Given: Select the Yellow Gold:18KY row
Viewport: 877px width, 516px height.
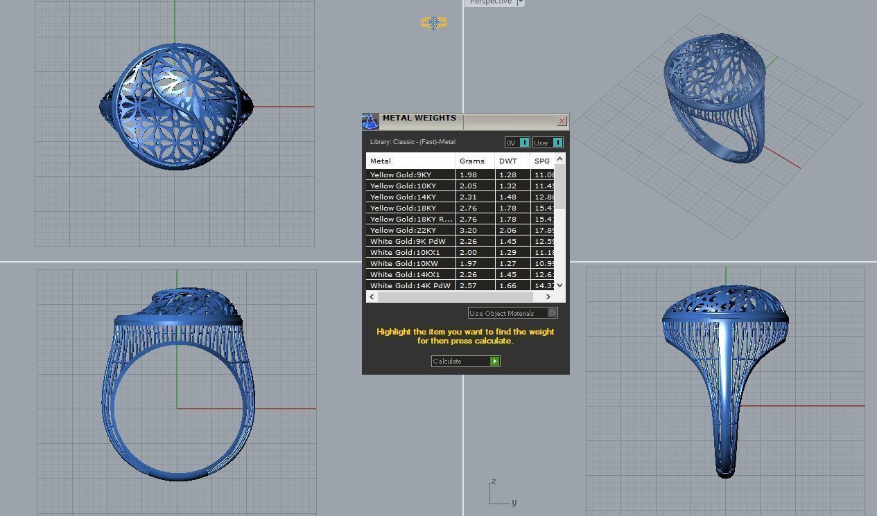Looking at the screenshot, I should (x=460, y=208).
